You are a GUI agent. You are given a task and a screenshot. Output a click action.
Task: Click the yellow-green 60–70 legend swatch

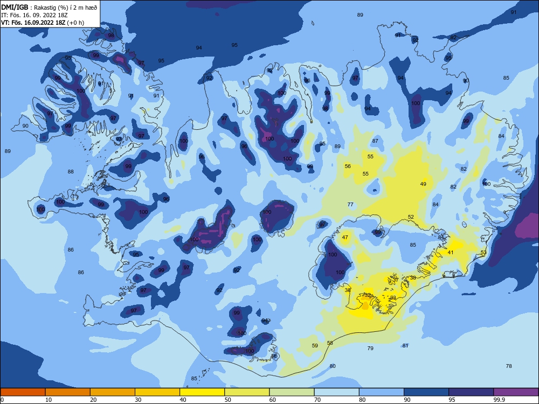(x=292, y=392)
